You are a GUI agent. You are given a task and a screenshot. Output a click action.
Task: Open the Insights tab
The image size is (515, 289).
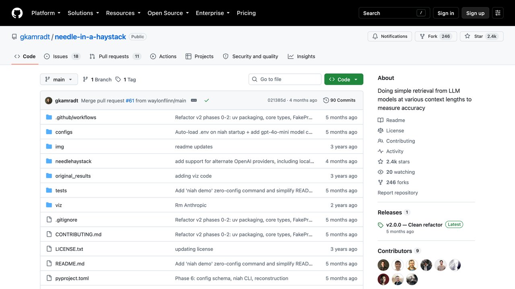(301, 57)
